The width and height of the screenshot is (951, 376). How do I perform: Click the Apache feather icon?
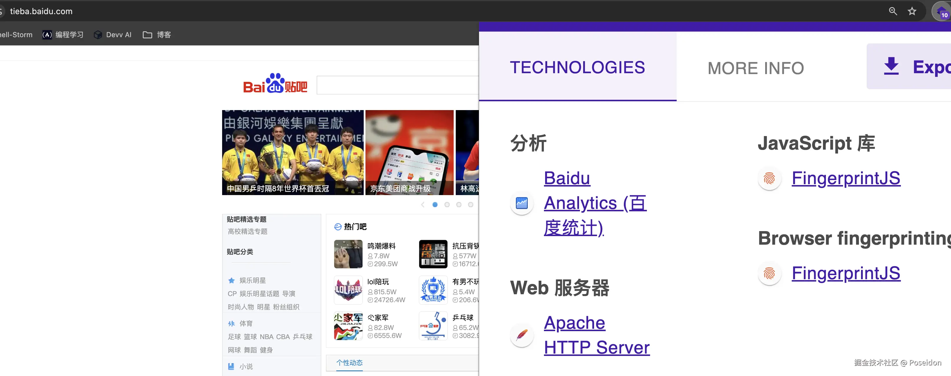522,335
